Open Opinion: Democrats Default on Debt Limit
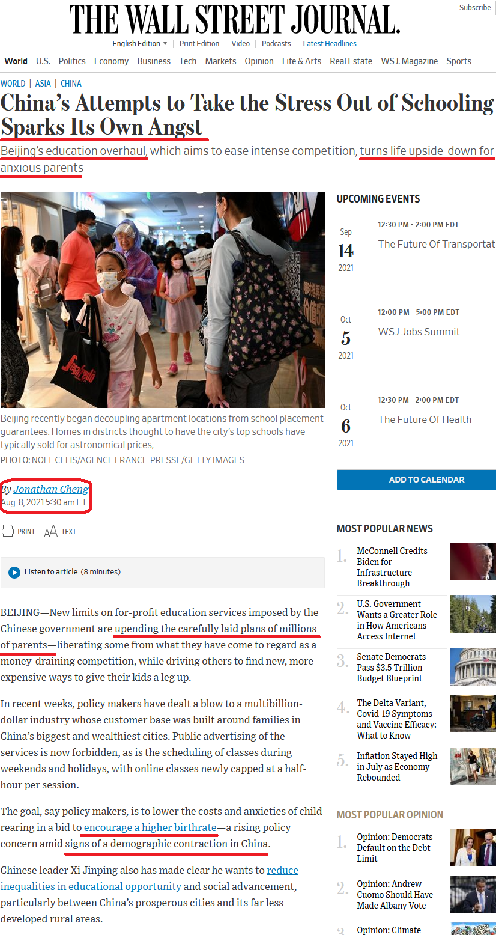 click(395, 848)
